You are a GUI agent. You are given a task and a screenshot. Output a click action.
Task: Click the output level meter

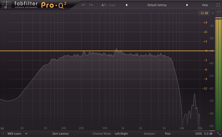coord(218,74)
